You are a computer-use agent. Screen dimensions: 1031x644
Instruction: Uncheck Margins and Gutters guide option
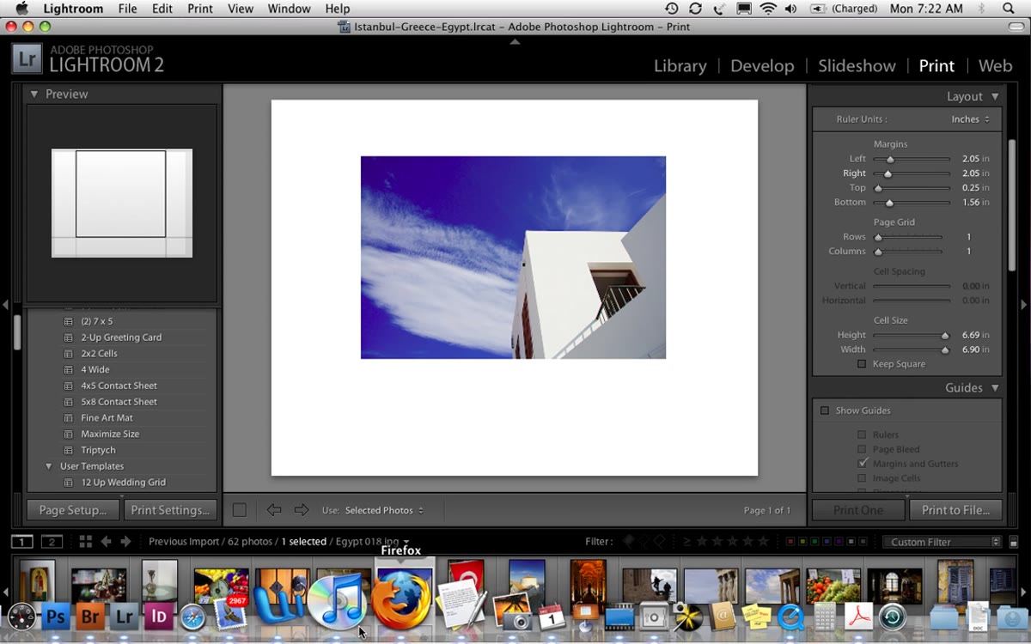point(862,464)
